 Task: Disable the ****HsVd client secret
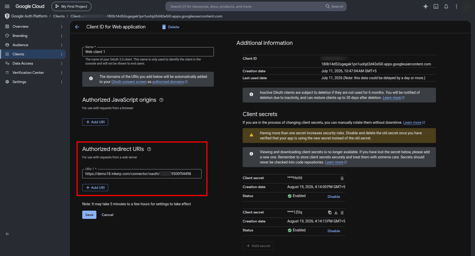[x=334, y=197]
